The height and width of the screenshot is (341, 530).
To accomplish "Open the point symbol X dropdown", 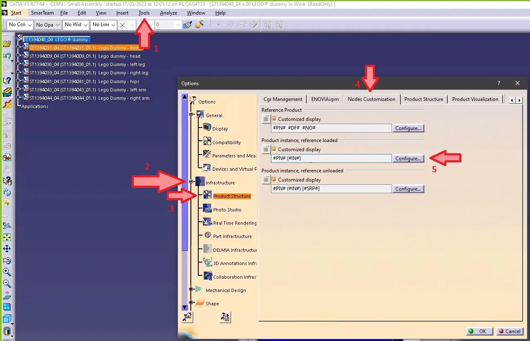I will click(x=127, y=25).
